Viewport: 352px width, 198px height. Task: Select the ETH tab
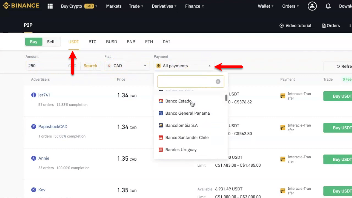click(149, 42)
